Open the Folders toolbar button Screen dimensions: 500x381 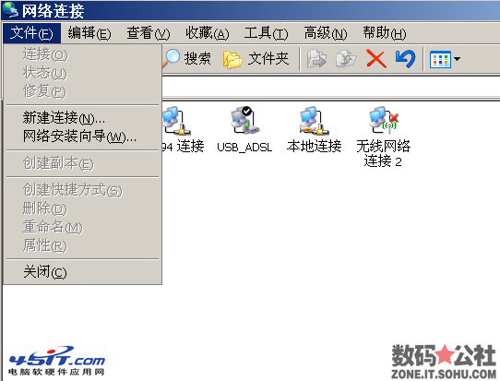pyautogui.click(x=256, y=59)
